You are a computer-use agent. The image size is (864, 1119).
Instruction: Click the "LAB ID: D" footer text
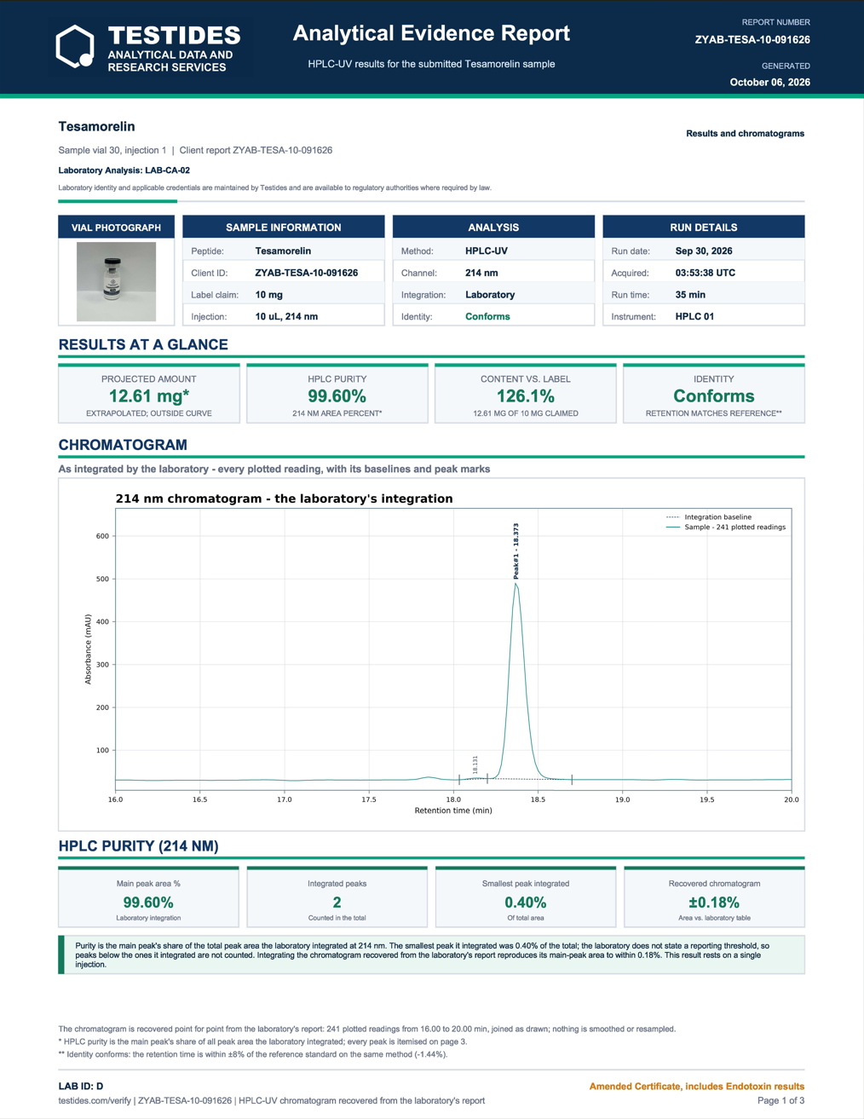[x=81, y=1087]
